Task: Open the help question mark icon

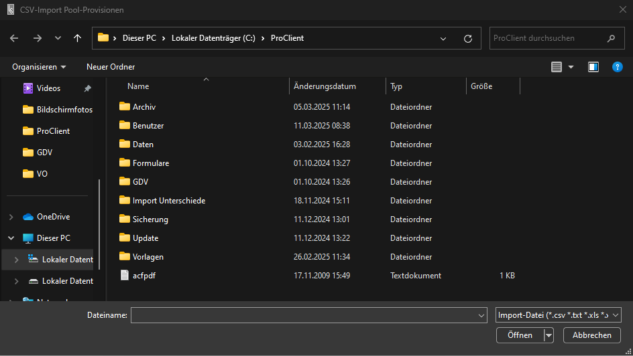Action: click(617, 67)
